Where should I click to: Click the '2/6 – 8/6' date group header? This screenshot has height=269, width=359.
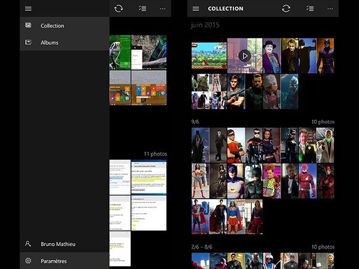pos(202,247)
